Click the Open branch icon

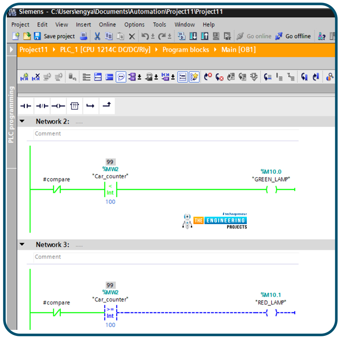(91, 106)
